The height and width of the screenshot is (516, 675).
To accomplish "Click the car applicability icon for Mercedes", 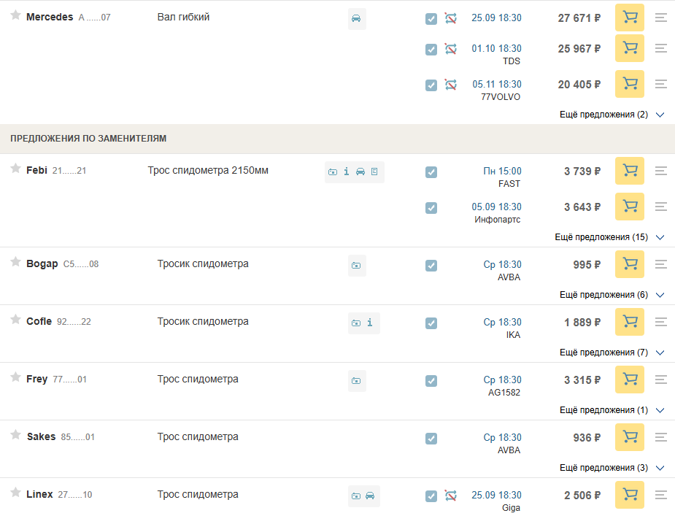I will click(356, 18).
